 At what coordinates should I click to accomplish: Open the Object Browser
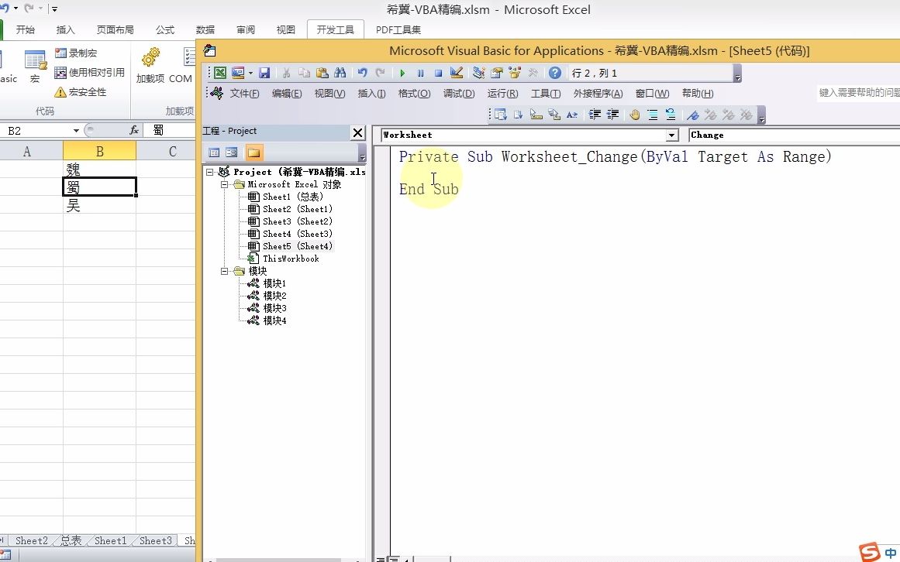(513, 73)
